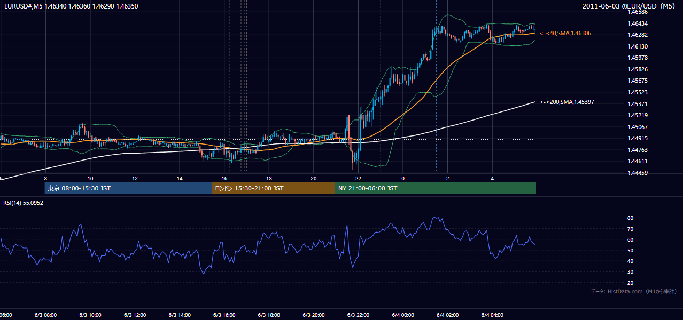The image size is (683, 320).
Task: Select the ロンドン 15:30-21:00 JST session bar
Action: tap(274, 188)
